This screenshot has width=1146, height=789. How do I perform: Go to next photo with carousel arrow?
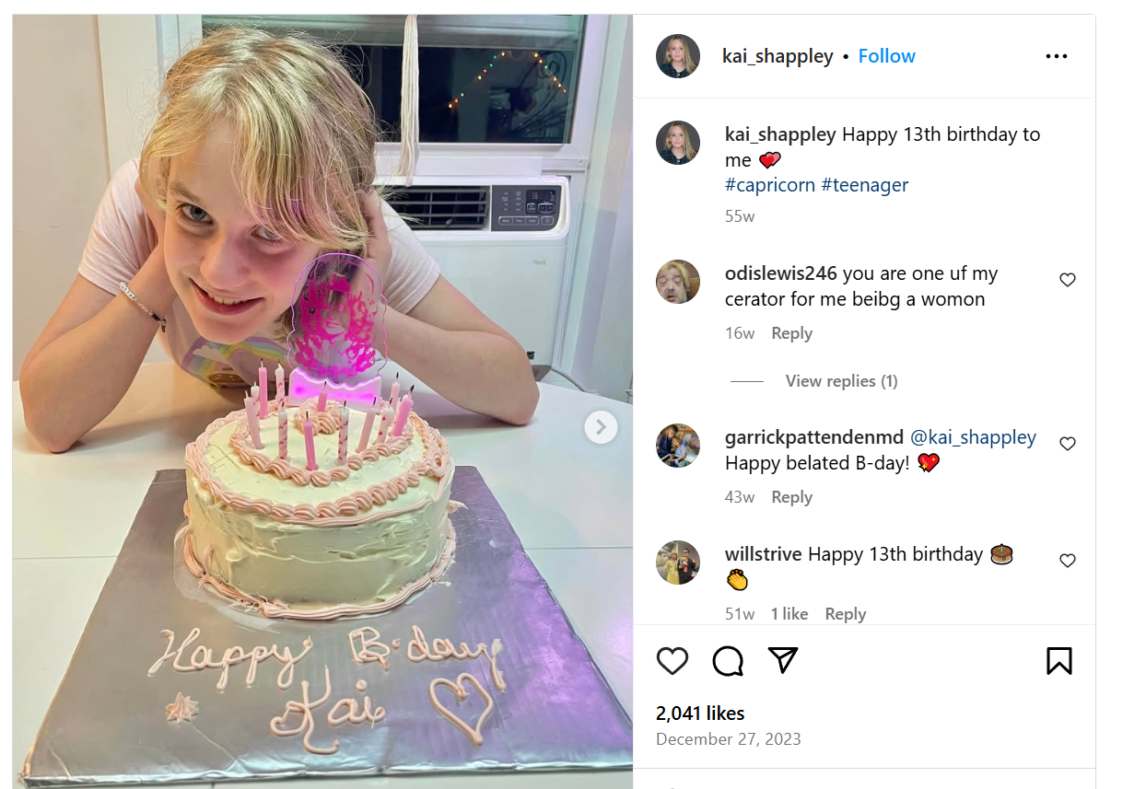[601, 426]
